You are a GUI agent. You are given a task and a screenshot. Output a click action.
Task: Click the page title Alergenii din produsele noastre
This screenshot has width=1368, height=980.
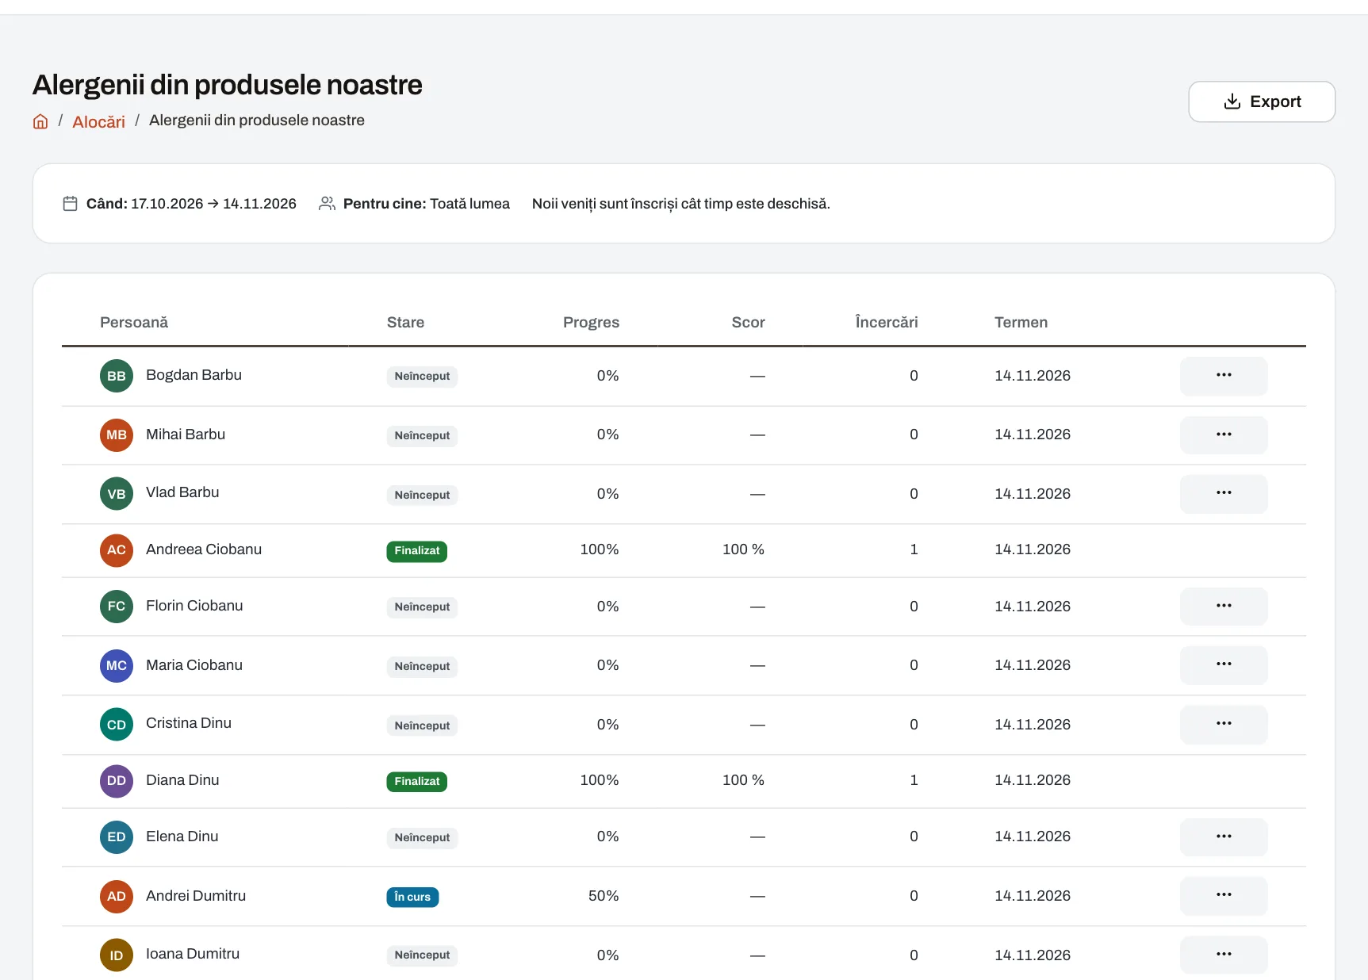[228, 85]
